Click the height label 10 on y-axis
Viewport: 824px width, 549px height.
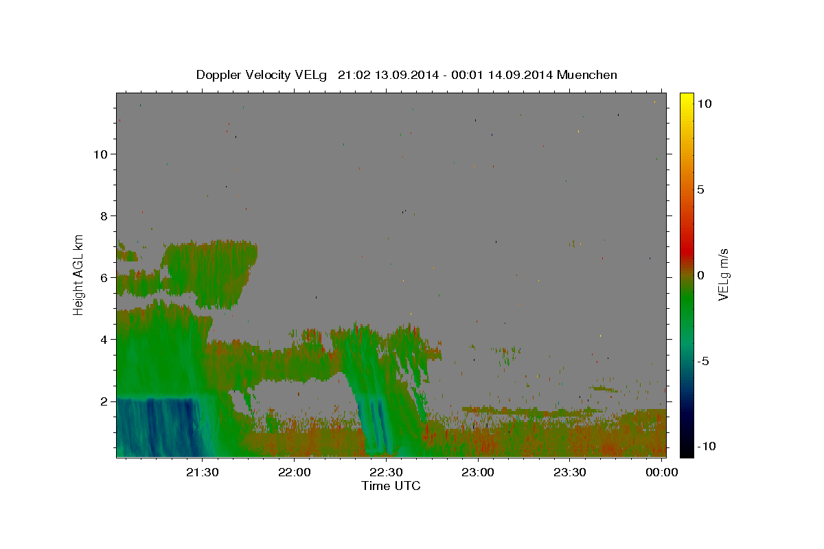click(x=101, y=154)
